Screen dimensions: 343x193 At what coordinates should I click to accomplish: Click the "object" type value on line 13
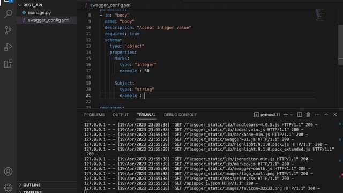(x=135, y=46)
